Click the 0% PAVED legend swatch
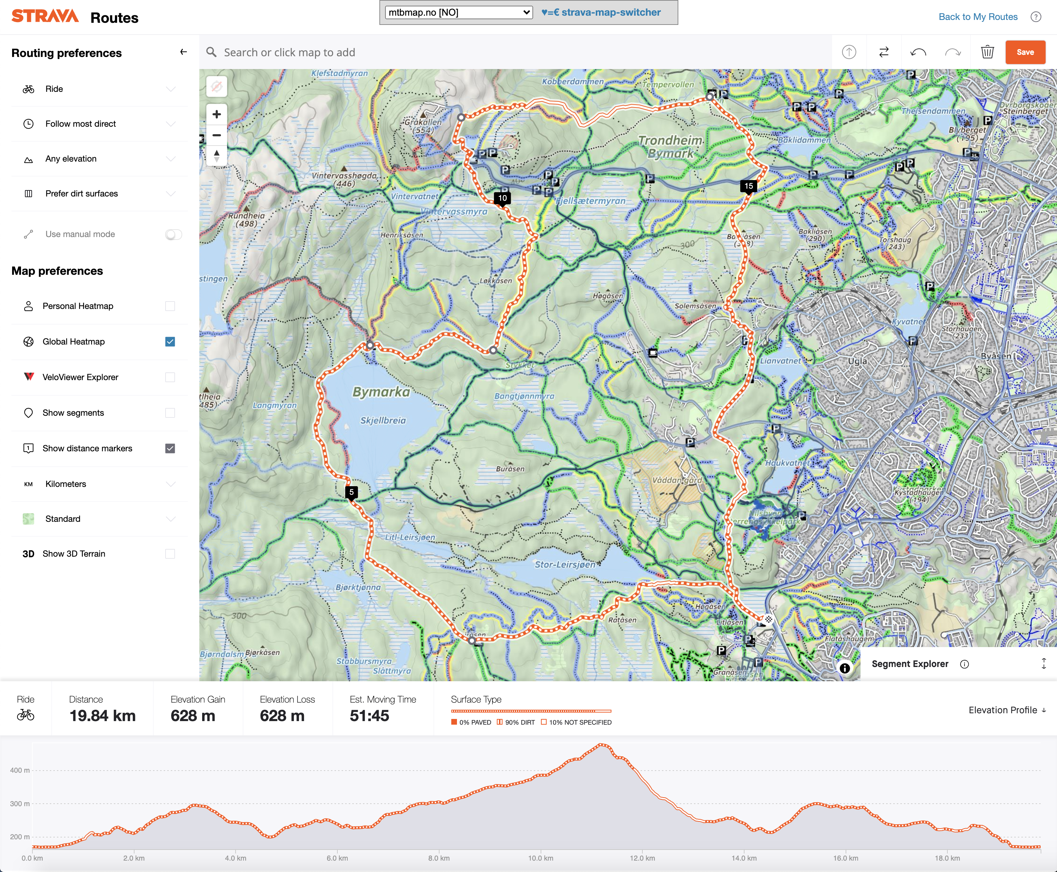Screen dimensions: 1057x872 [x=454, y=722]
